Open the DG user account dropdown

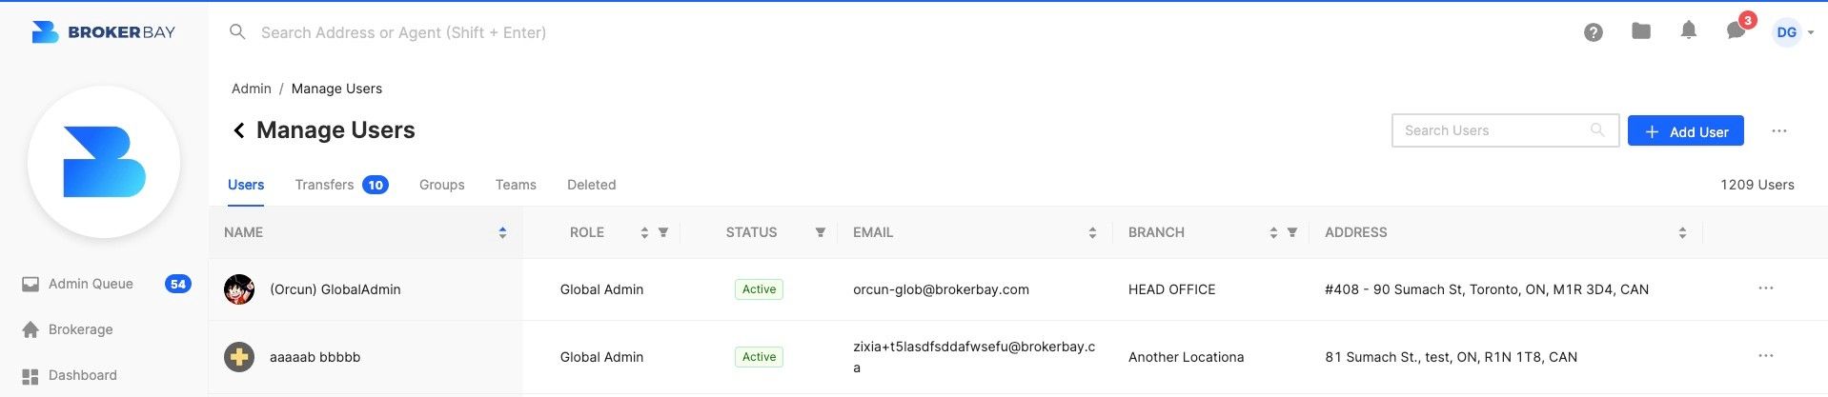[1793, 32]
